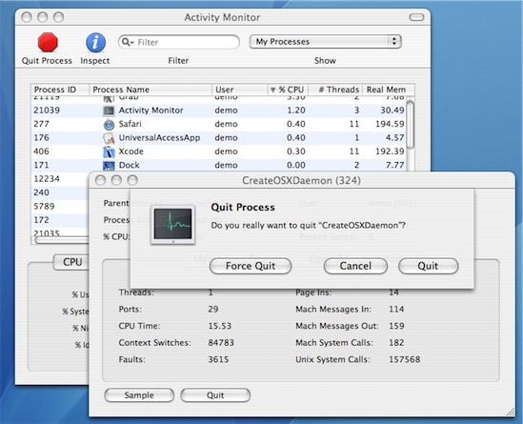Select process row with ID 172
The width and height of the screenshot is (523, 424).
(x=60, y=220)
